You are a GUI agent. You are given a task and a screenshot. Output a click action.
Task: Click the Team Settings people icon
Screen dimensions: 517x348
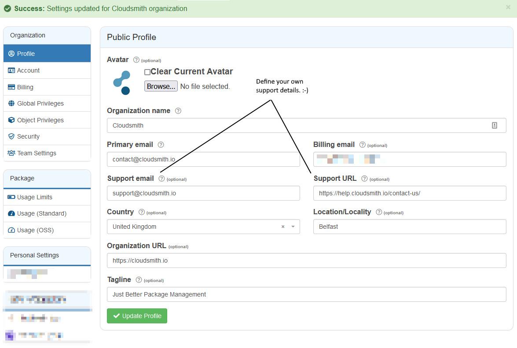11,153
